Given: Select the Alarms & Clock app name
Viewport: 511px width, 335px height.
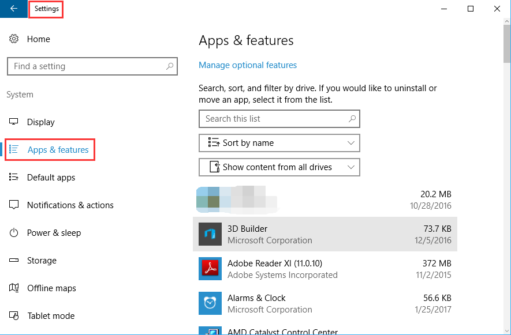Looking at the screenshot, I should pyautogui.click(x=256, y=298).
